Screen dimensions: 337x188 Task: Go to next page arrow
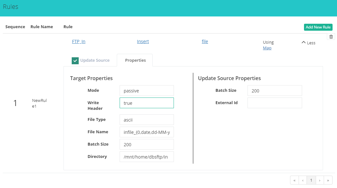(x=320, y=180)
